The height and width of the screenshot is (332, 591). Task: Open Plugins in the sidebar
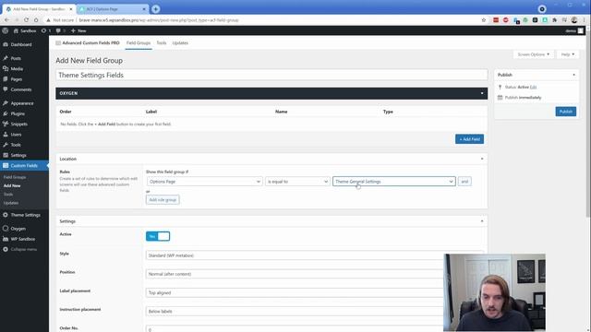click(18, 113)
